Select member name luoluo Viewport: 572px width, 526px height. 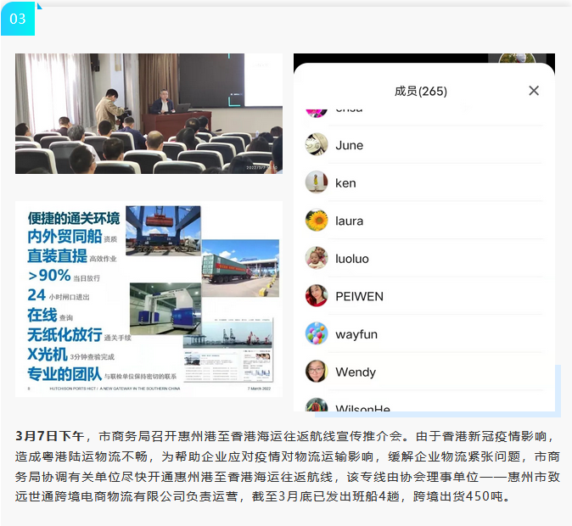[352, 259]
